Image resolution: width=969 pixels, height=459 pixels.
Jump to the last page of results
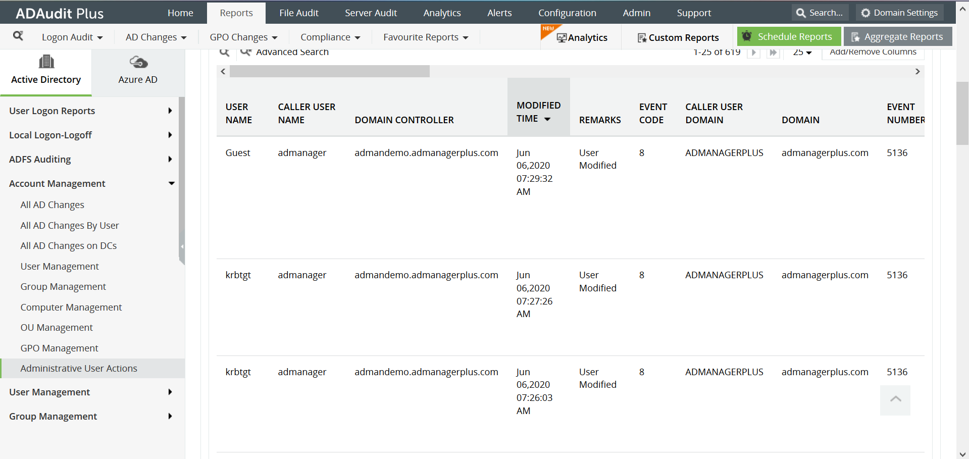pos(773,53)
